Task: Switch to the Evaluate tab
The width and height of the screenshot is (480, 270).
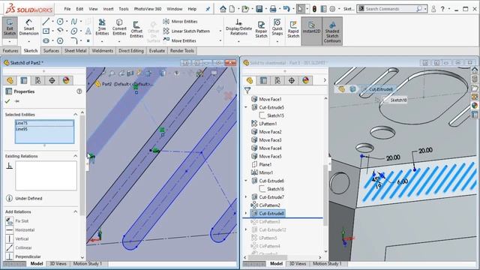Action: pos(157,51)
